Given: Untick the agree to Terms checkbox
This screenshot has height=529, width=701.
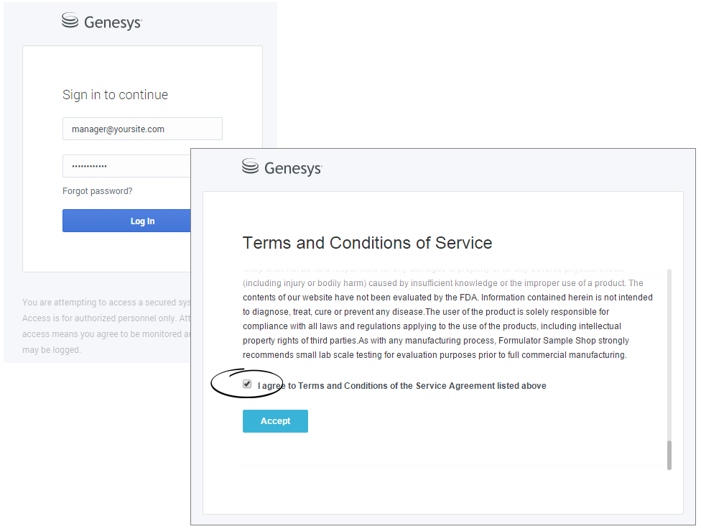Looking at the screenshot, I should (247, 385).
